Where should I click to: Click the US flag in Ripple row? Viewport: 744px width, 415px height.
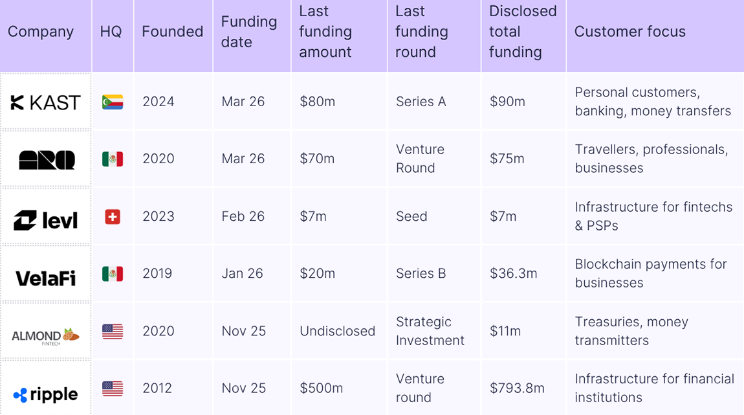coord(113,388)
